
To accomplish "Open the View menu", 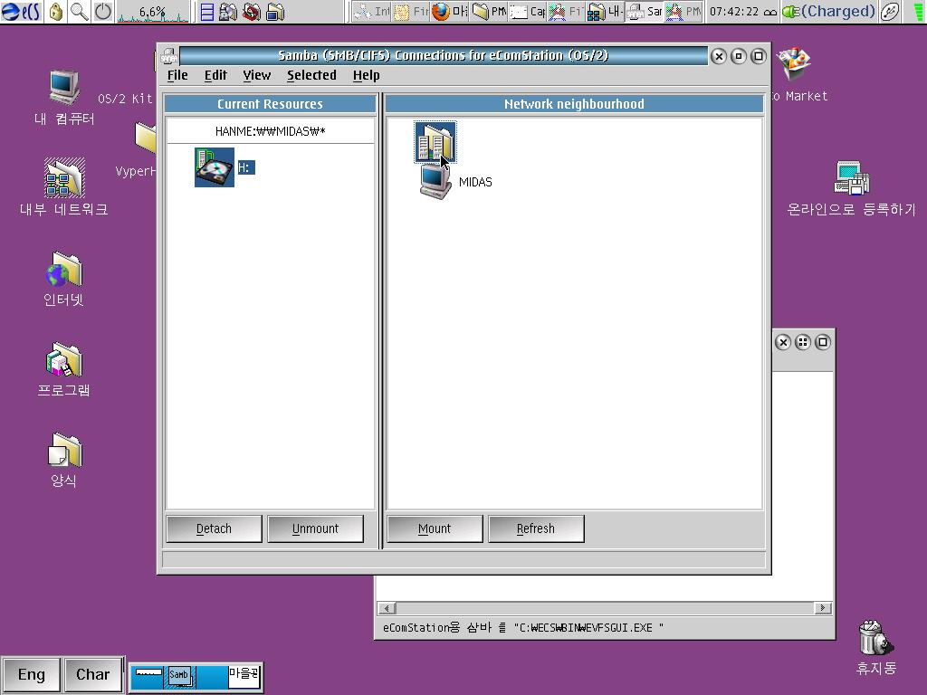I will pyautogui.click(x=256, y=75).
